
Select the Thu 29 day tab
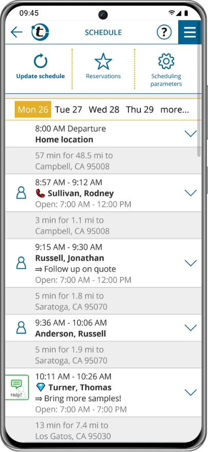[x=140, y=110]
